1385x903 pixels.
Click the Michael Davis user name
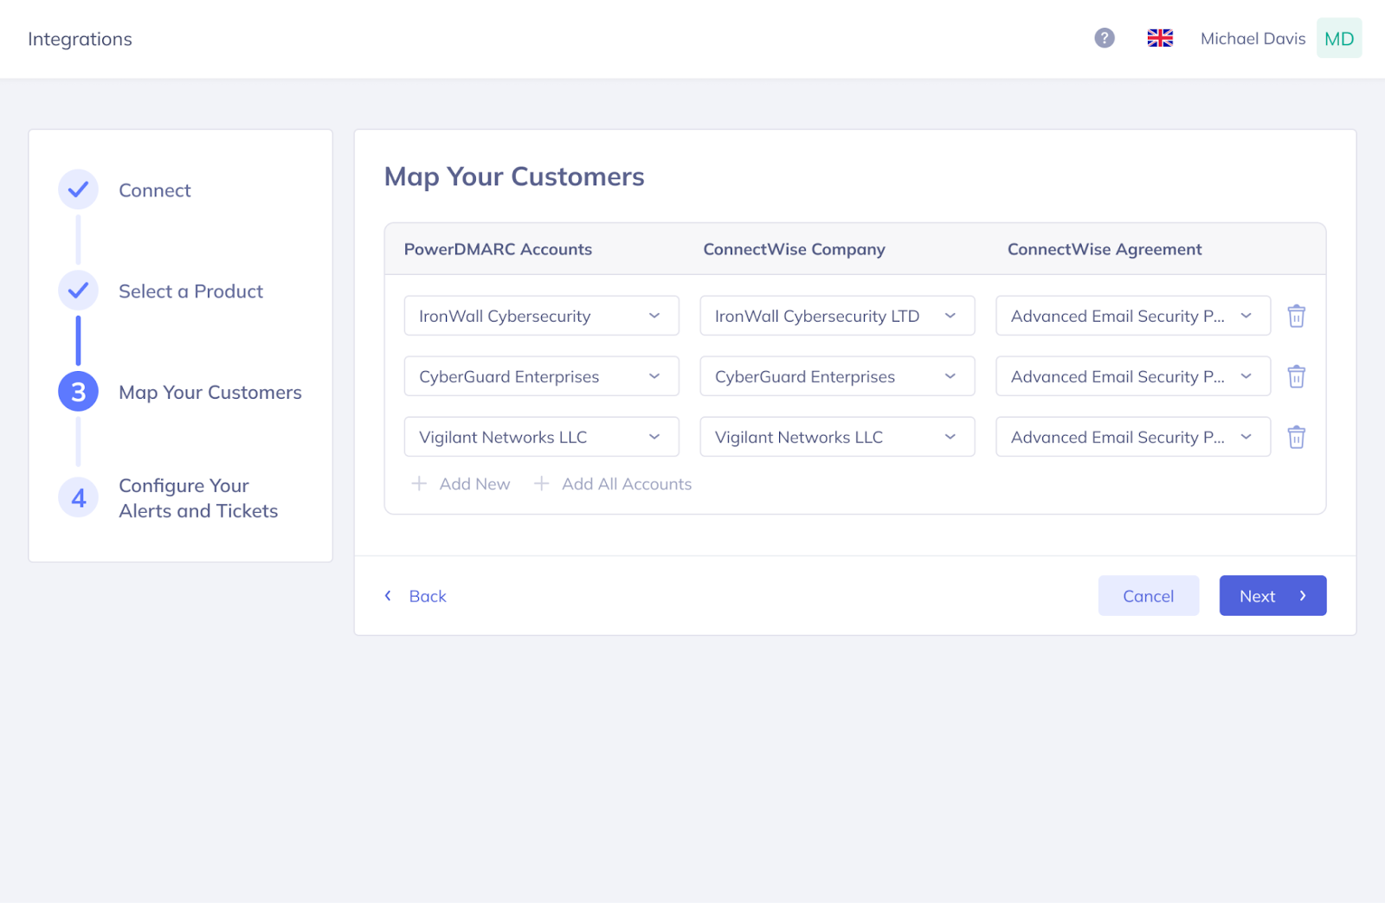coord(1253,38)
